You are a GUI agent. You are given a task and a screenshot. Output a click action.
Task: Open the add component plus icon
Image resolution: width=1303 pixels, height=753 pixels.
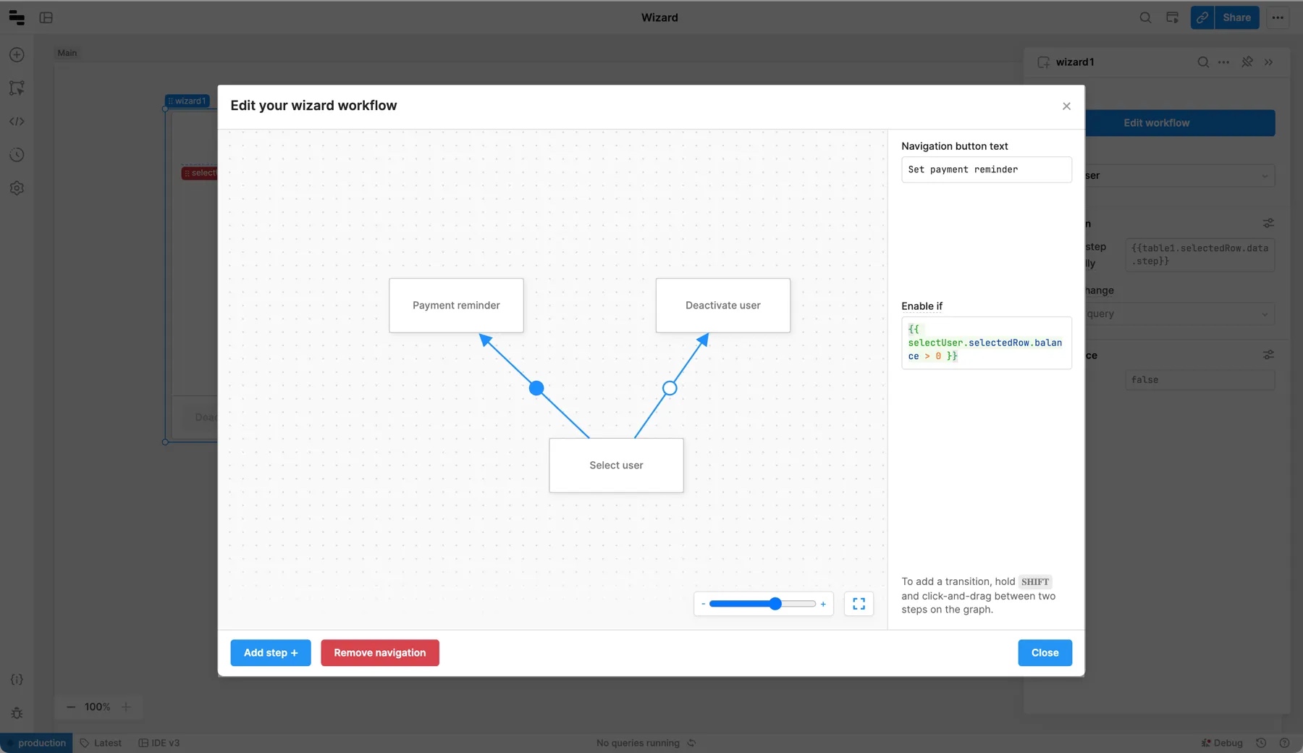[17, 55]
